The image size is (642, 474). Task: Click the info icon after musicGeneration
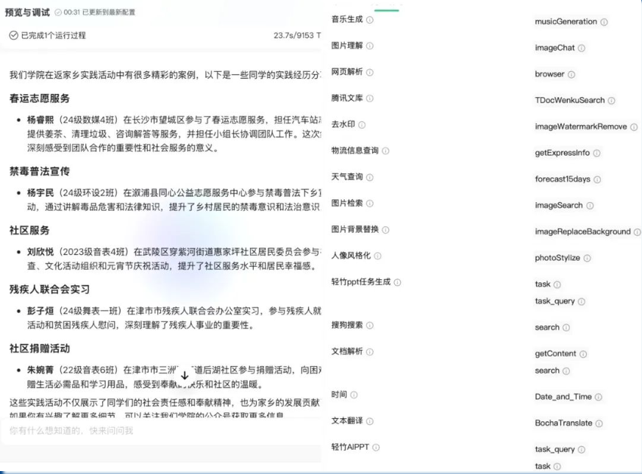[x=604, y=22]
